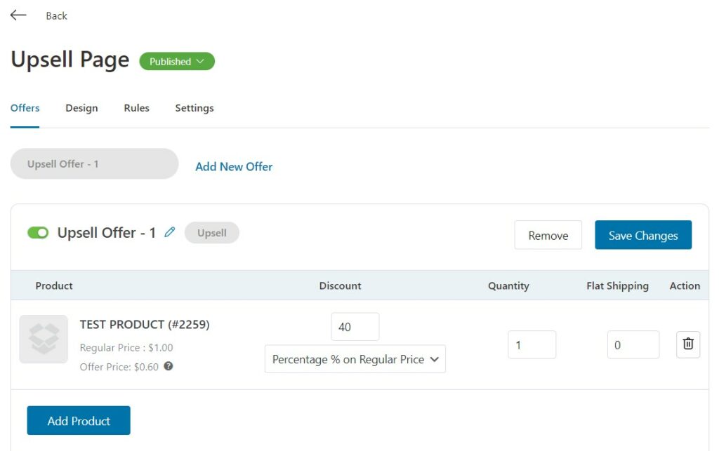Image resolution: width=719 pixels, height=451 pixels.
Task: Click the chevron on the Published badge
Action: (200, 61)
